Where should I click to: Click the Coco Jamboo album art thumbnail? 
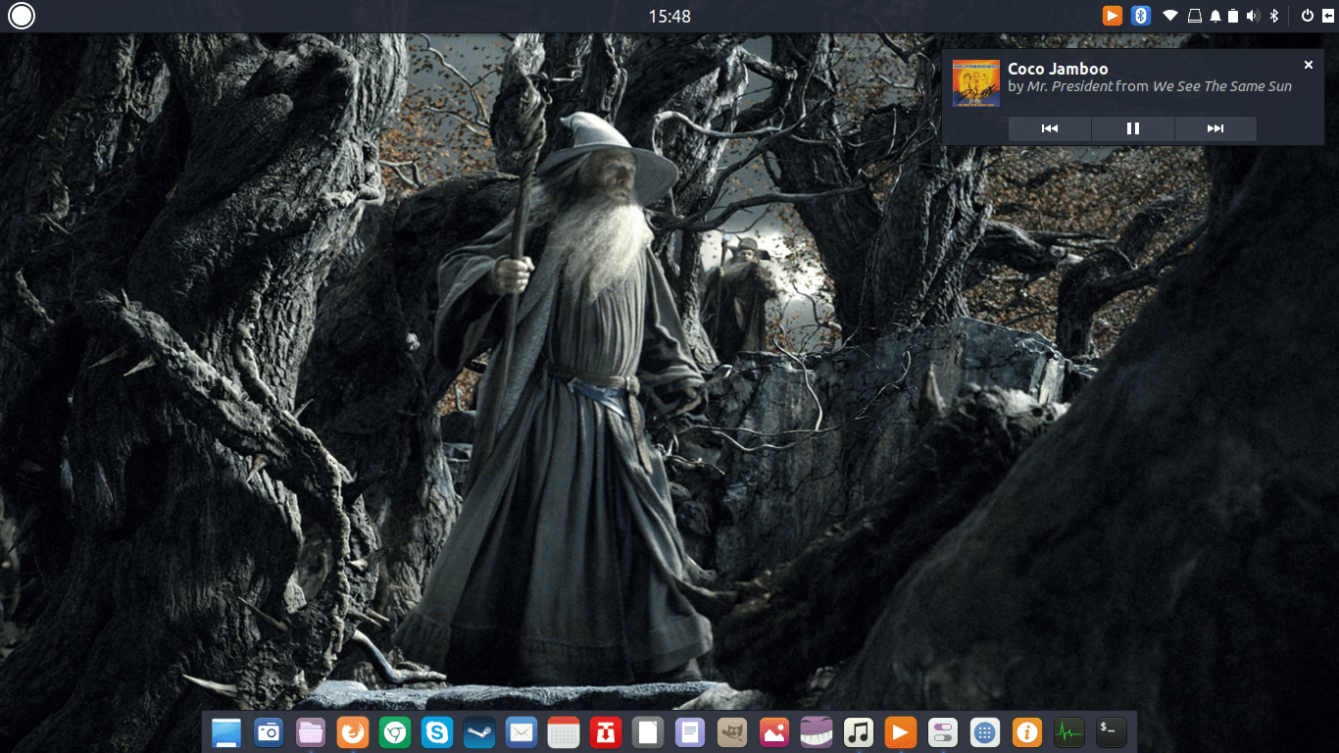[976, 82]
